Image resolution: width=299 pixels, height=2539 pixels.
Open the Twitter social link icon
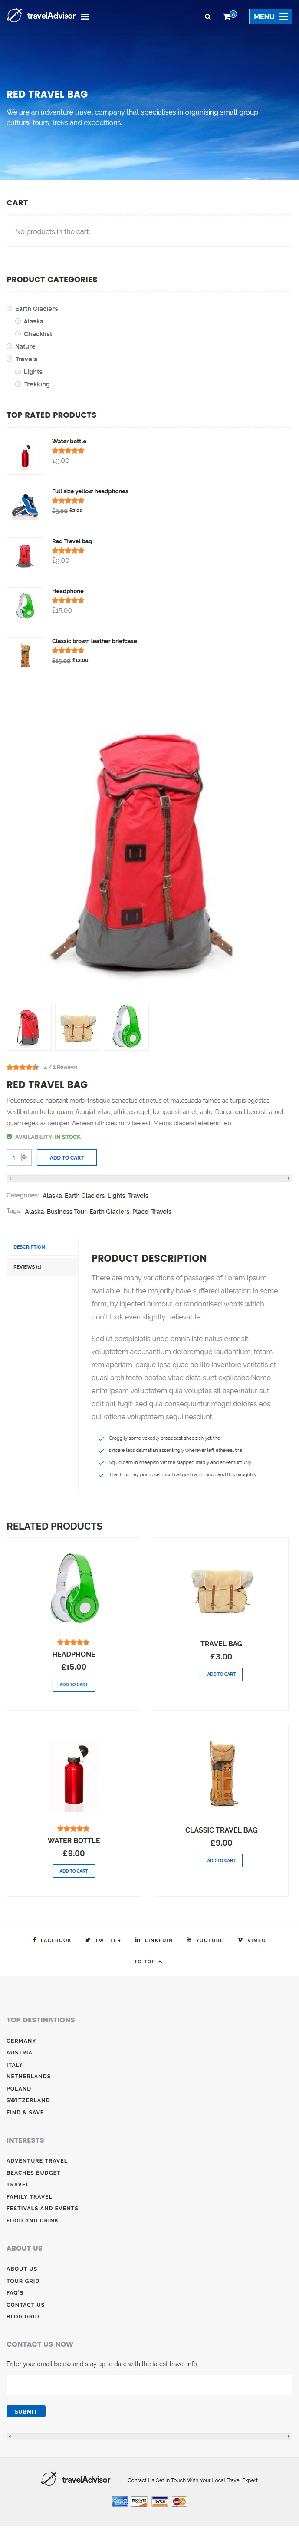tap(88, 1940)
